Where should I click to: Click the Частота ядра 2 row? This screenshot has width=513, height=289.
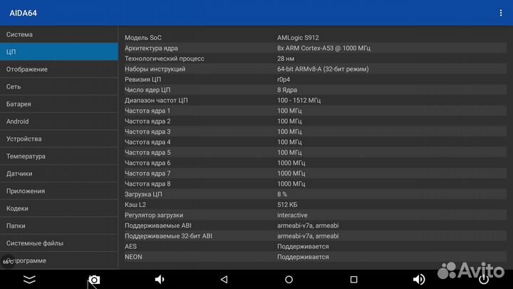coord(315,121)
